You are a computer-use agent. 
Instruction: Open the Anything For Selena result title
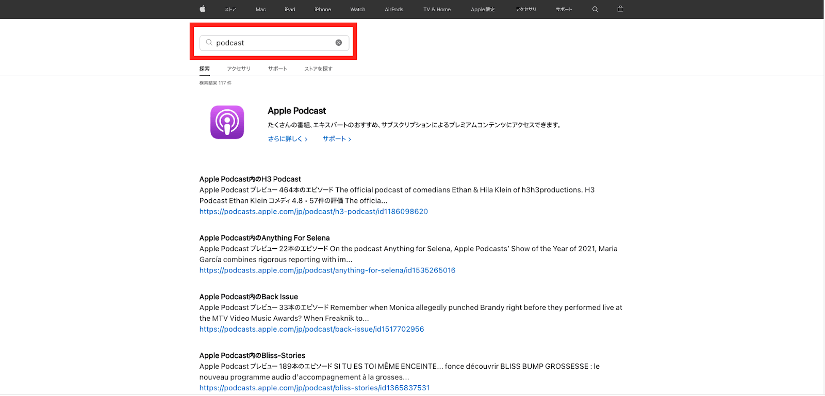pyautogui.click(x=265, y=238)
